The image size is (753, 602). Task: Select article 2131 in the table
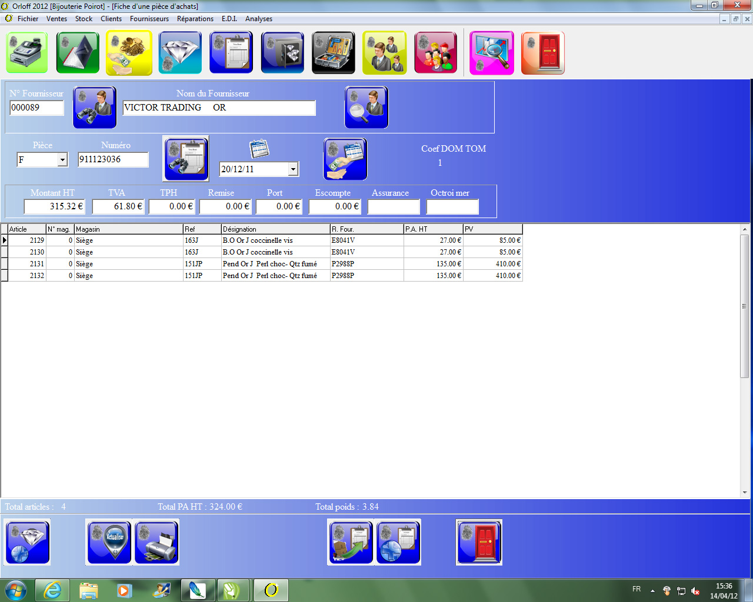(262, 264)
